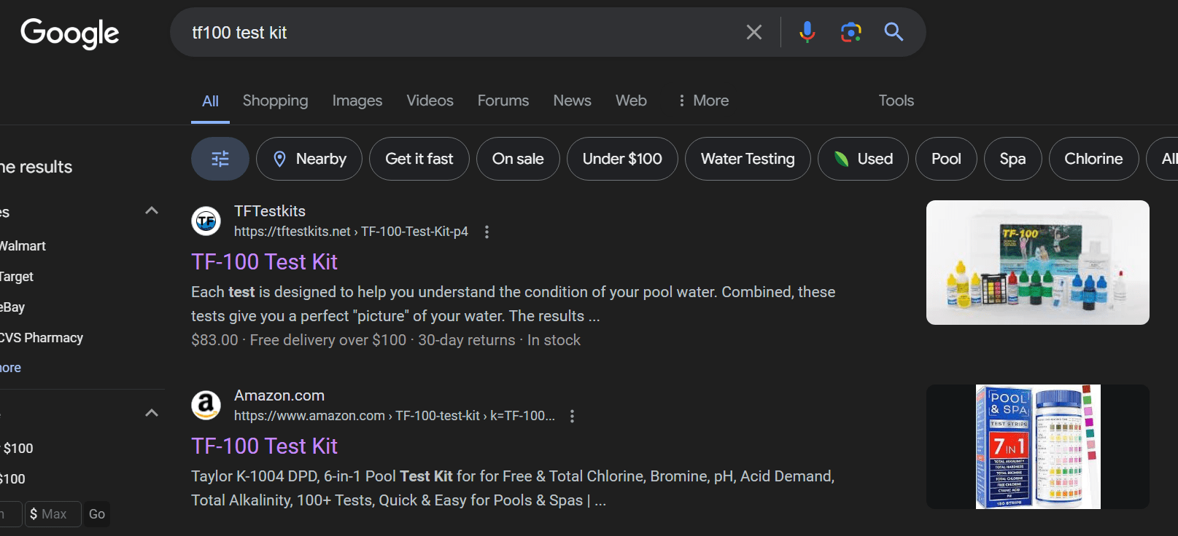
Task: Start voice search with microphone icon
Action: [x=807, y=32]
